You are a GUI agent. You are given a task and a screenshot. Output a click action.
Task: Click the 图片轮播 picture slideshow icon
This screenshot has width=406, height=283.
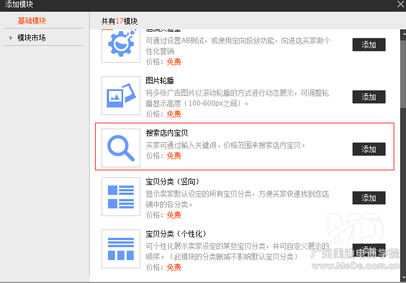click(x=121, y=96)
